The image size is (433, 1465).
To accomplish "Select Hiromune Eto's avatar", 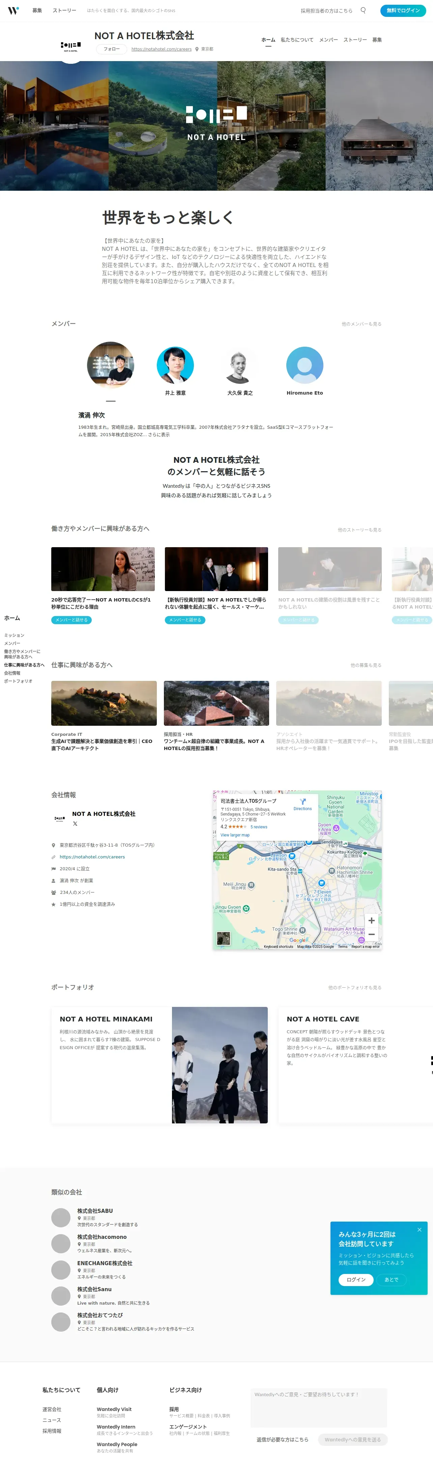I will click(305, 365).
